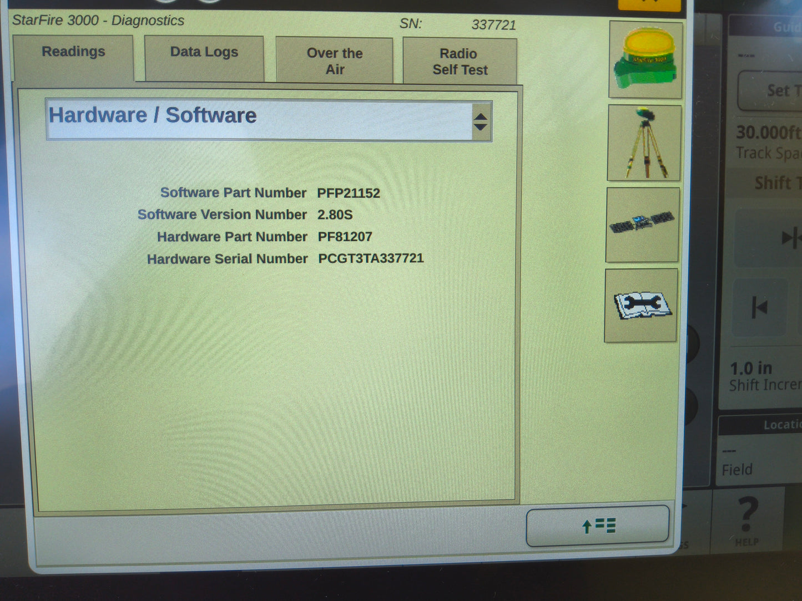Open the Over the Air tab
This screenshot has width=802, height=601.
tap(335, 60)
